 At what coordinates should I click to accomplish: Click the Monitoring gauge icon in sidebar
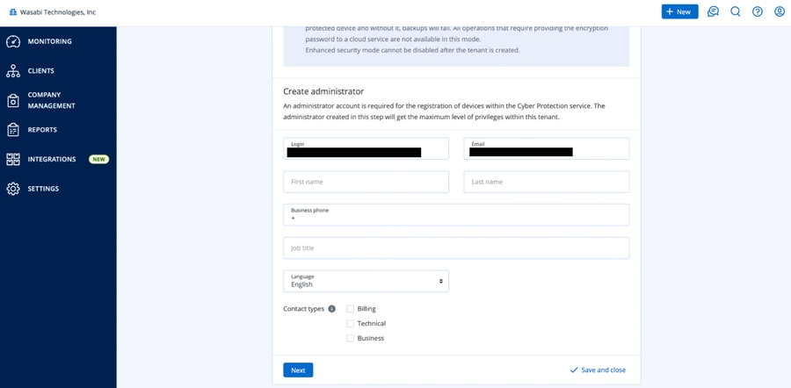pyautogui.click(x=12, y=42)
